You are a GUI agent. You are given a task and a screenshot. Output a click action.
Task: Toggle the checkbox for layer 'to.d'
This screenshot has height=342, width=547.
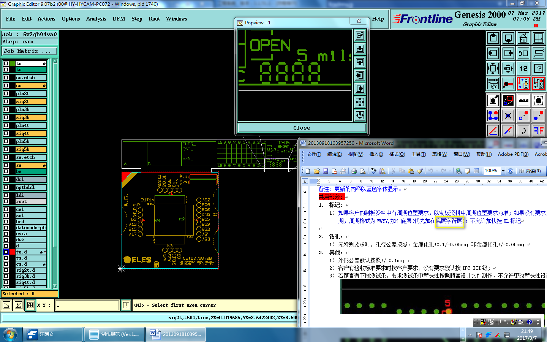(6, 252)
